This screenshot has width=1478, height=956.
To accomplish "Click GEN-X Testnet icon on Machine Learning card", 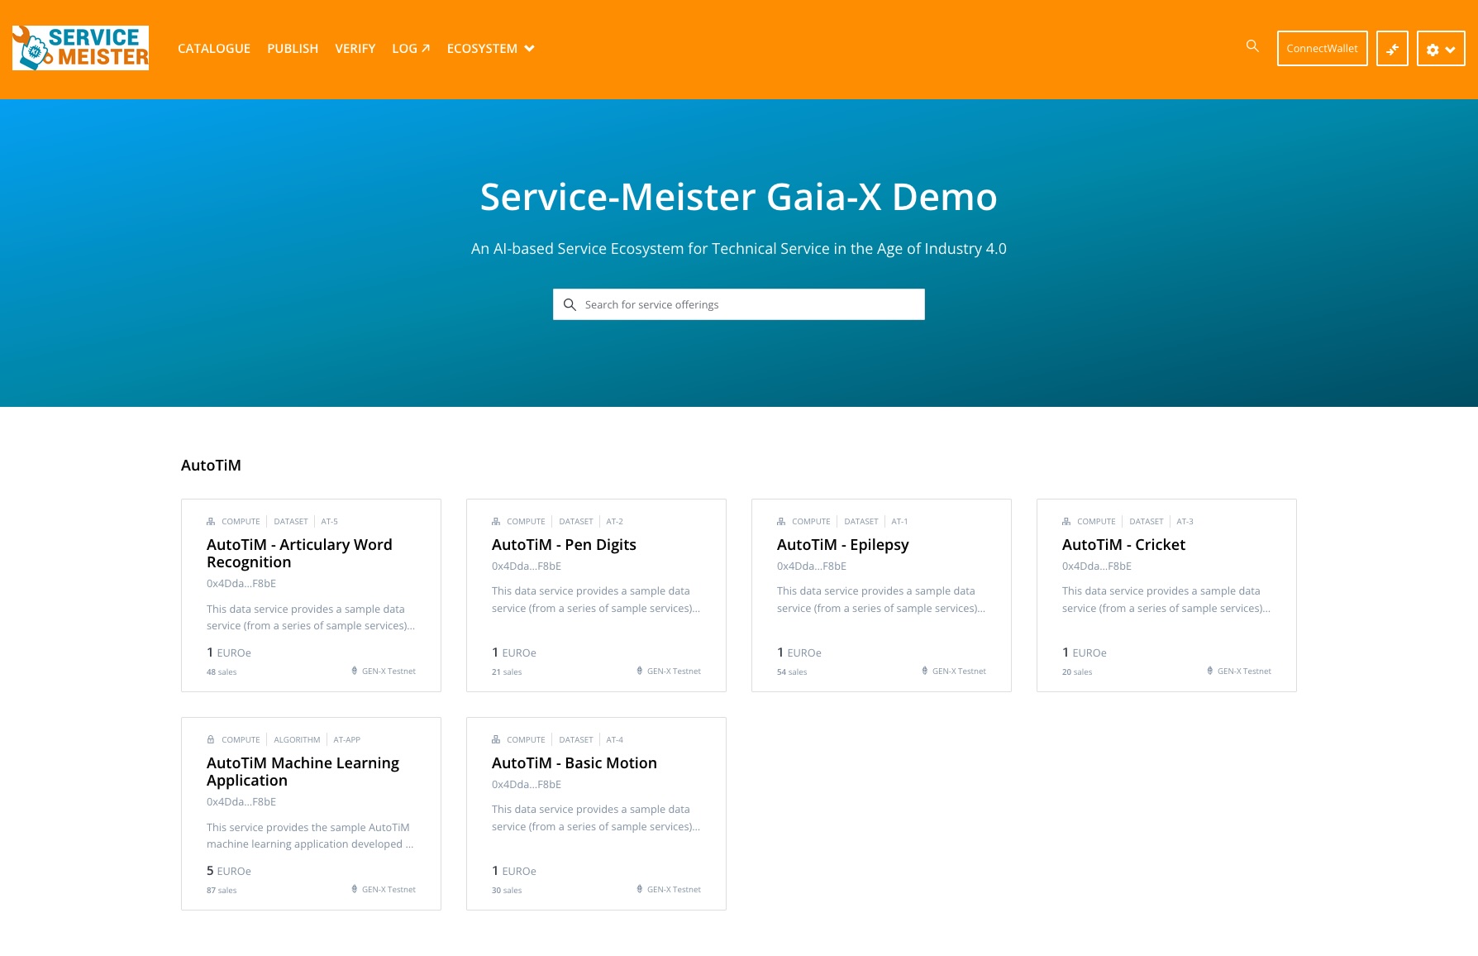I will [x=355, y=889].
